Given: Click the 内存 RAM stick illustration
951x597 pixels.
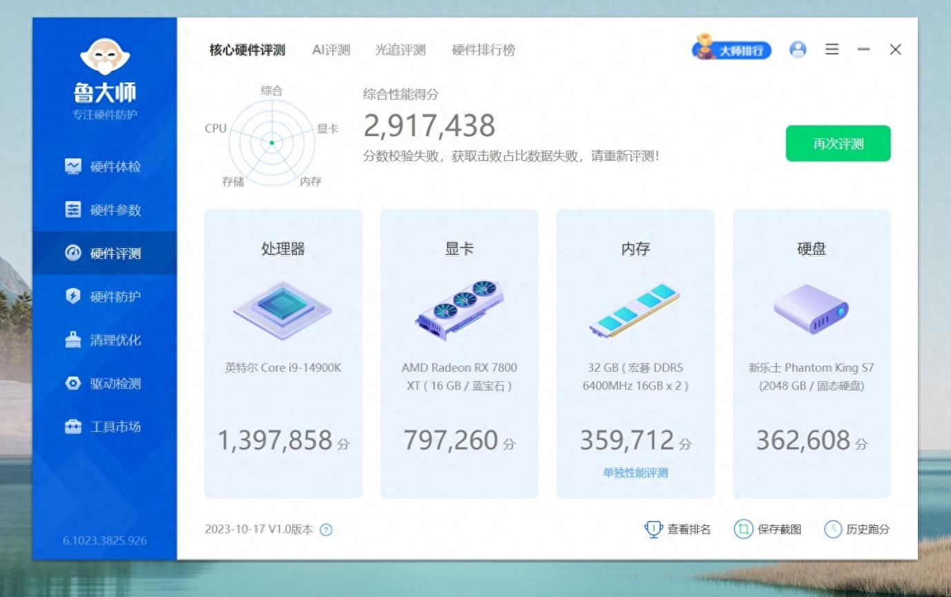Looking at the screenshot, I should point(635,310).
